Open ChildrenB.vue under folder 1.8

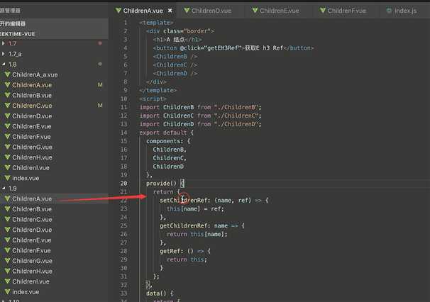[32, 96]
